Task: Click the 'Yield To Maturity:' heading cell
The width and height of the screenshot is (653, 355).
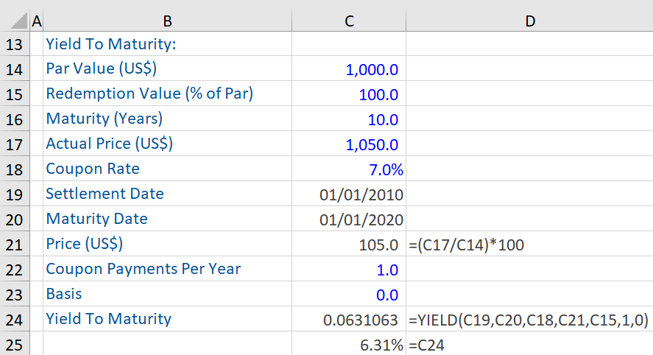Action: click(x=167, y=45)
